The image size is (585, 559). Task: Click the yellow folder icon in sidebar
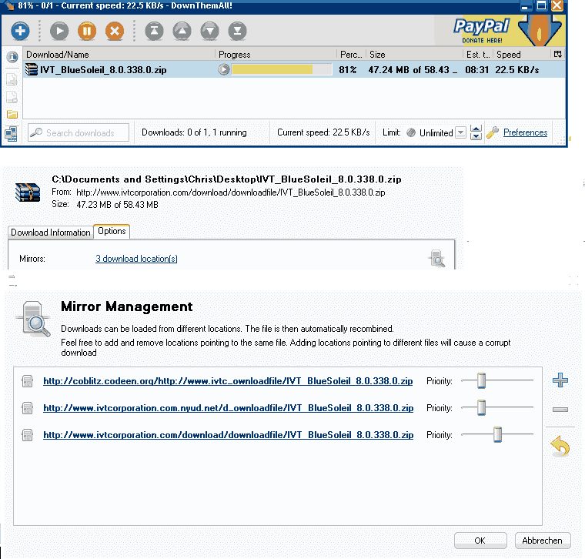pos(12,114)
